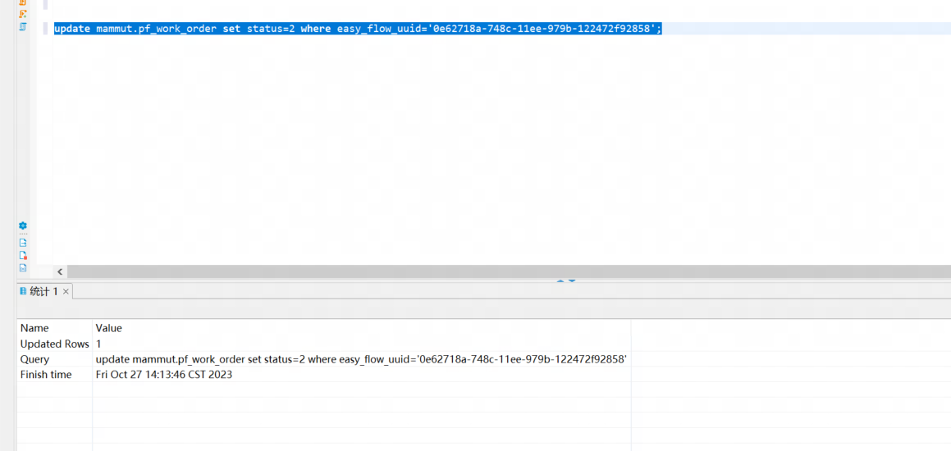
Task: Expand the results panel with the up arrow
Action: (560, 281)
